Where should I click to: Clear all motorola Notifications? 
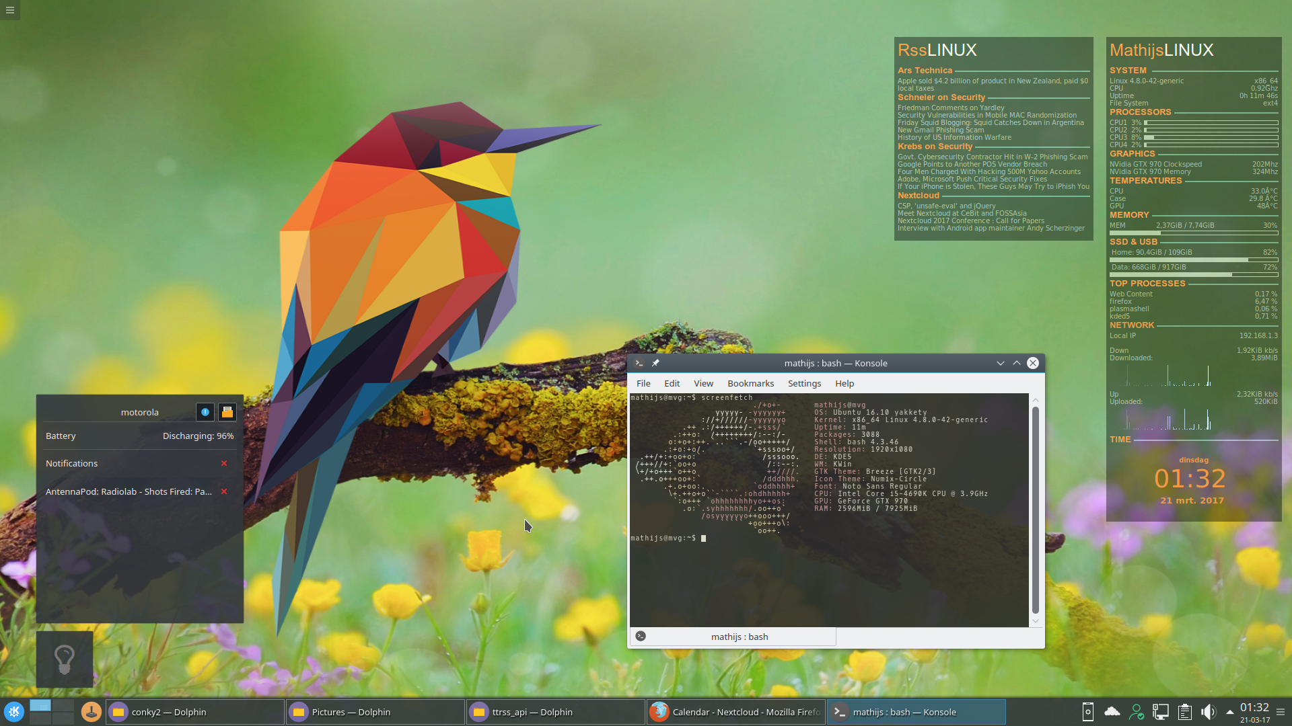[x=224, y=463]
